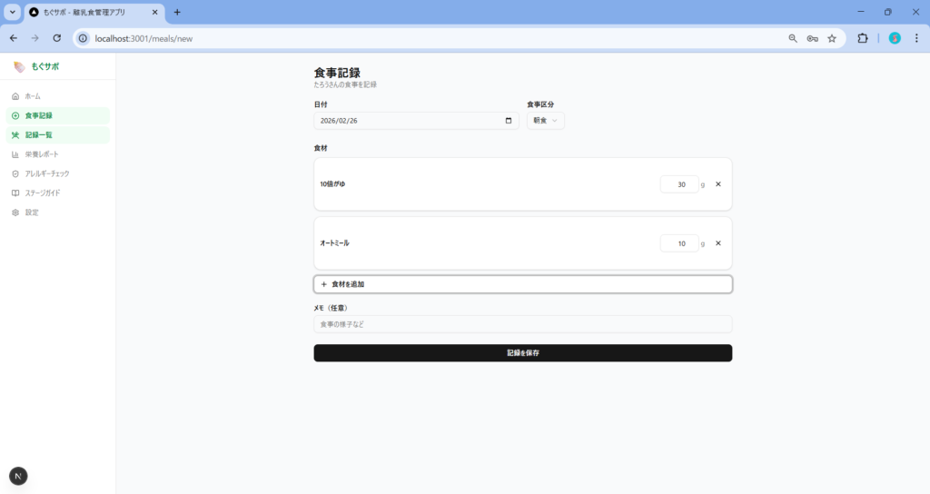This screenshot has height=494, width=930.
Task: Remove the オートミール ingredient with X
Action: pyautogui.click(x=717, y=243)
